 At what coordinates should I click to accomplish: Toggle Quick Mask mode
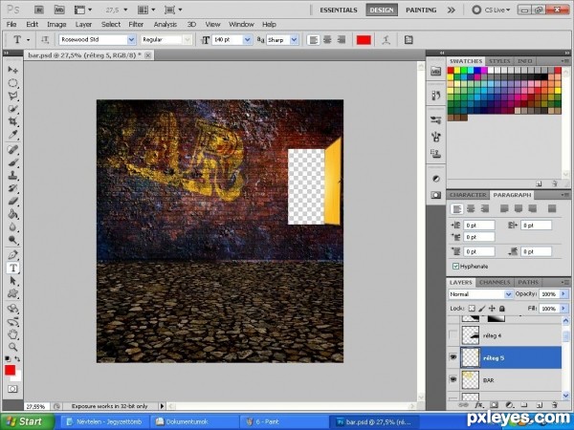pyautogui.click(x=12, y=389)
